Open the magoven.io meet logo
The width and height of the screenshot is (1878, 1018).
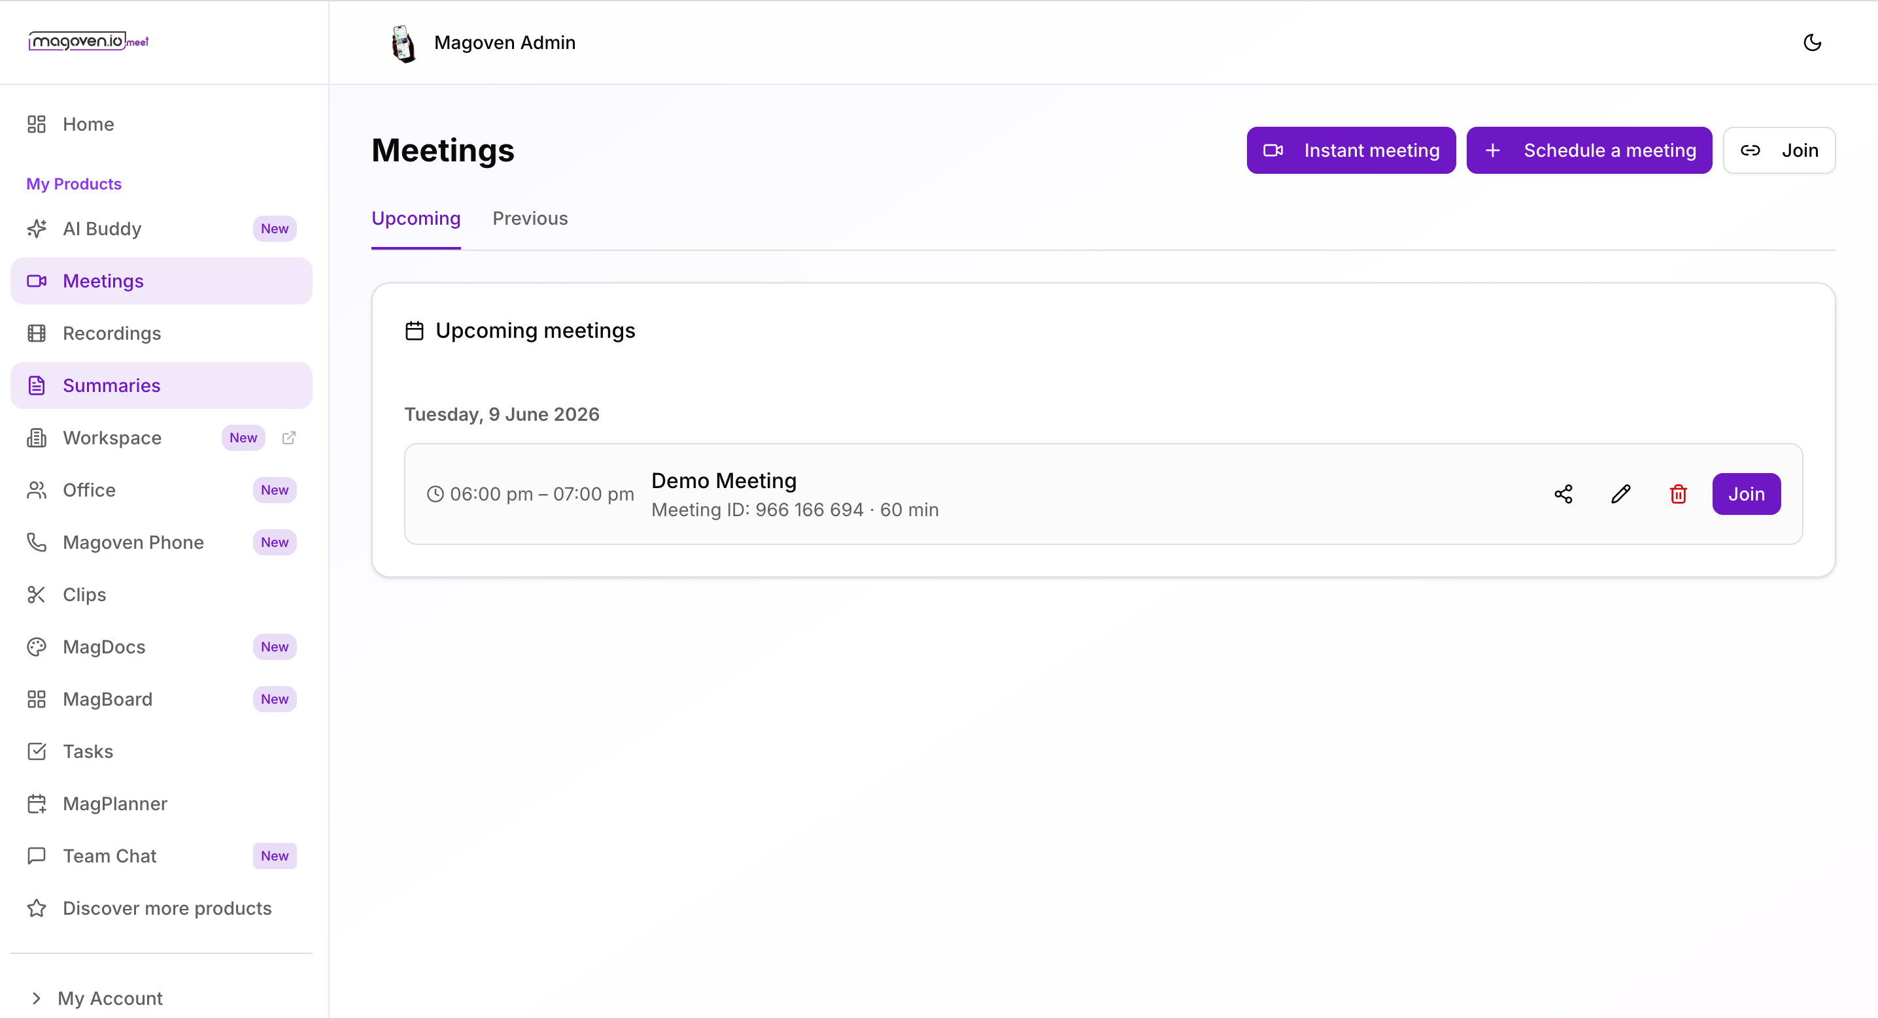click(88, 42)
